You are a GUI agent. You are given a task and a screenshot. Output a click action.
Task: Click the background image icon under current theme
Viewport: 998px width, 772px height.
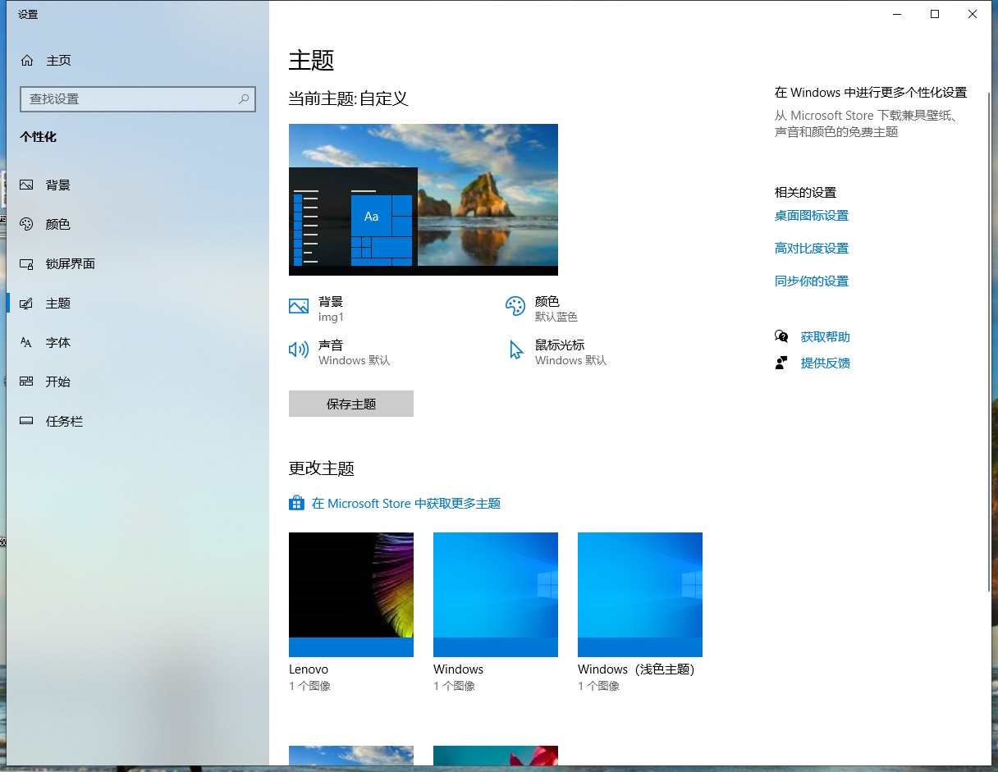point(299,307)
